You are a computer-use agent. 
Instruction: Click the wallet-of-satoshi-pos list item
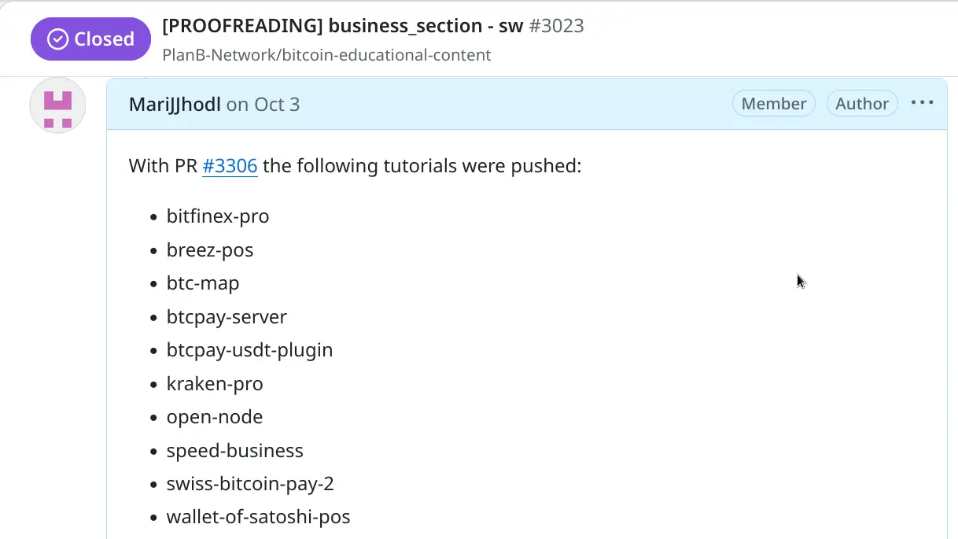tap(258, 517)
